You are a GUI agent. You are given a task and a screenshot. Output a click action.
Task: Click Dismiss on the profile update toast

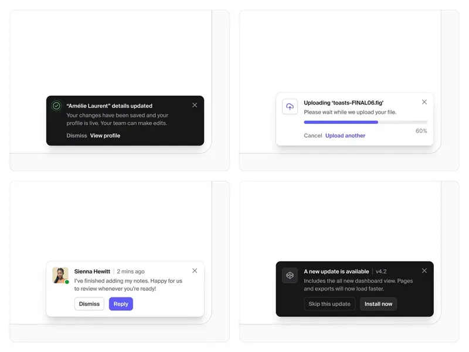(x=76, y=136)
